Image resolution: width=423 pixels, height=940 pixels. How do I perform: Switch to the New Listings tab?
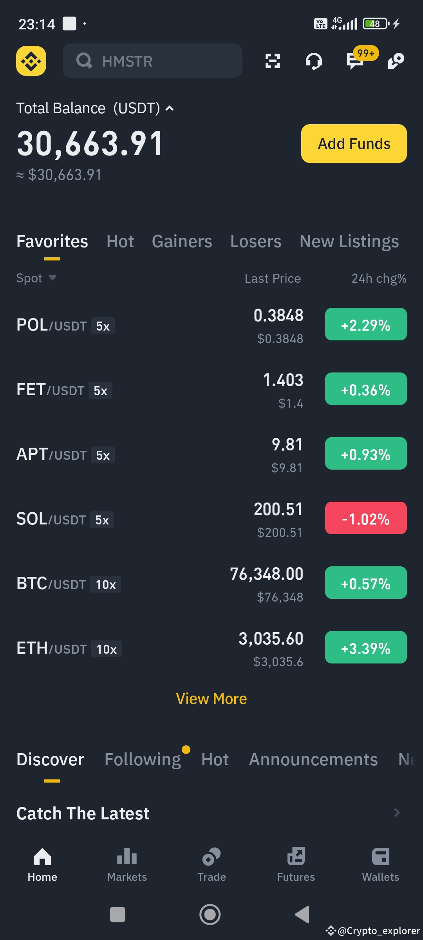[x=349, y=241]
